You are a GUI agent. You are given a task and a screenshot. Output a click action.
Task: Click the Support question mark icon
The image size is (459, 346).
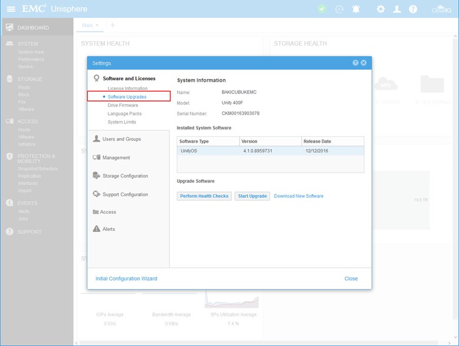9,231
